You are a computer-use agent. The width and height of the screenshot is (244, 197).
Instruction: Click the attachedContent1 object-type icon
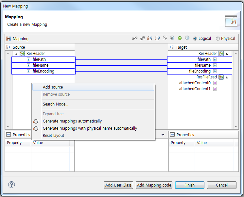pos(215,89)
